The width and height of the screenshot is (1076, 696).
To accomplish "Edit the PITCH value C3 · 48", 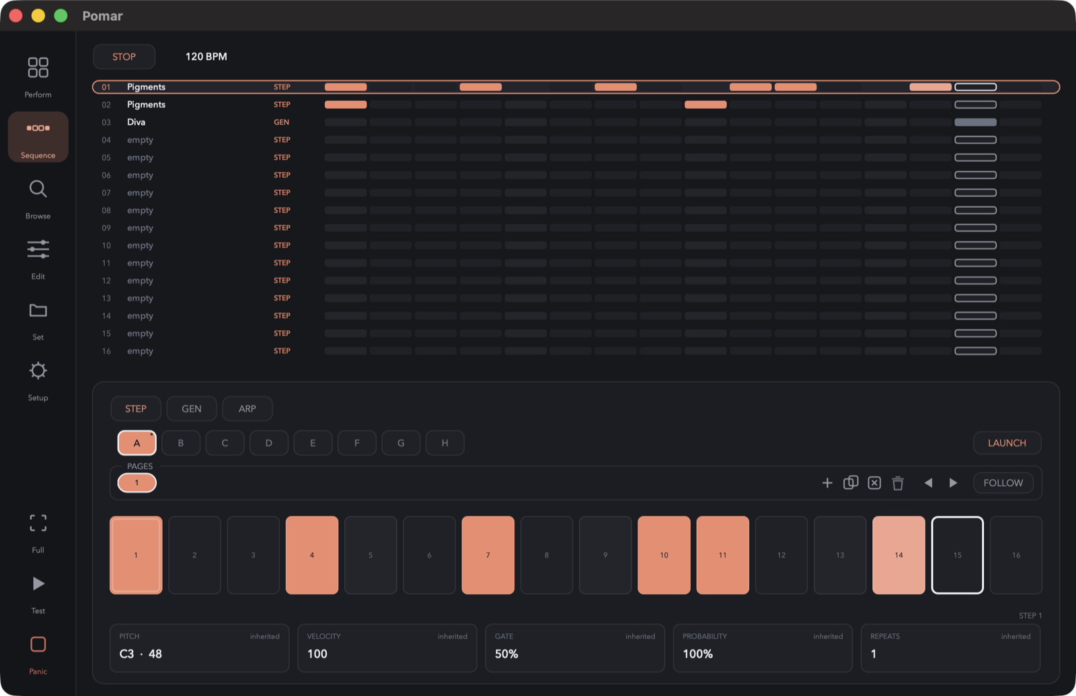I will coord(200,648).
